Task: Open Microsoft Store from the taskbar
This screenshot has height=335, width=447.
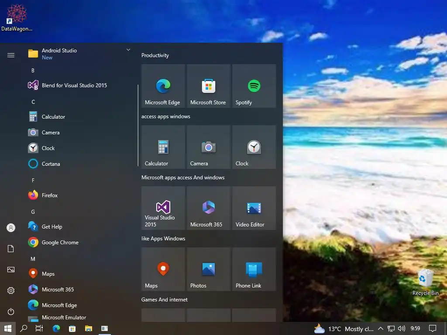Action: (72, 328)
